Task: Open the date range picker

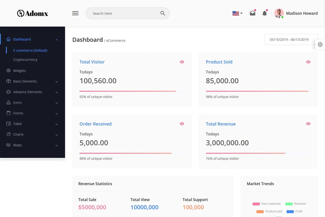Action: click(291, 40)
